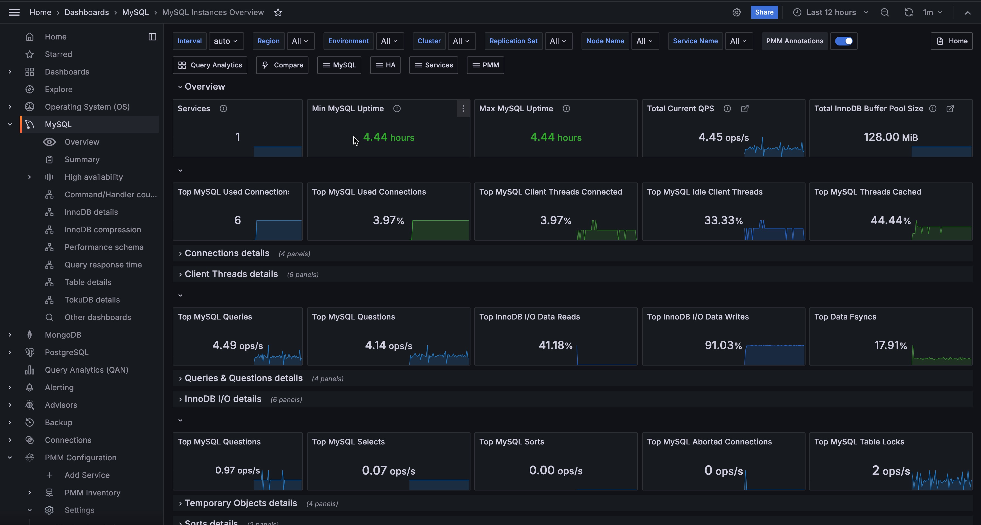Select PostgreSQL in sidebar menu

click(67, 353)
